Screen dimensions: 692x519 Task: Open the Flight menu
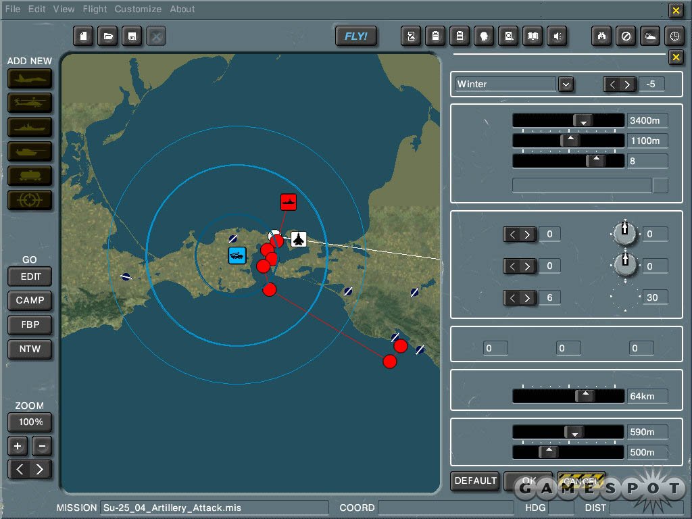[95, 9]
